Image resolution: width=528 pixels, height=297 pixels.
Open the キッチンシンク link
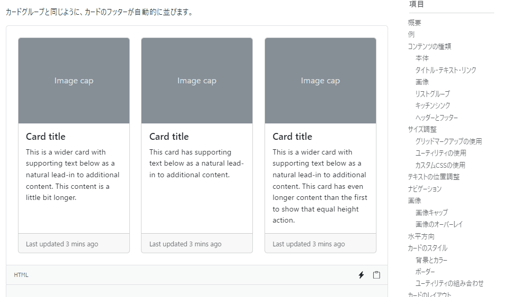point(432,106)
